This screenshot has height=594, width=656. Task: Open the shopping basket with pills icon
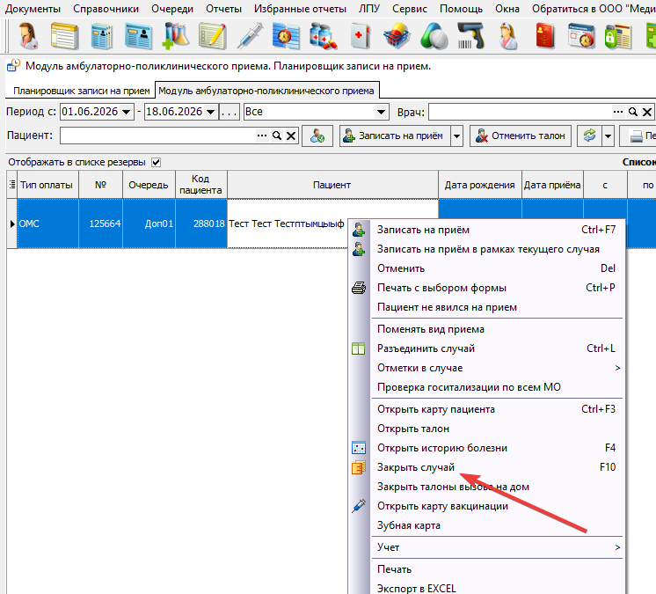click(397, 36)
